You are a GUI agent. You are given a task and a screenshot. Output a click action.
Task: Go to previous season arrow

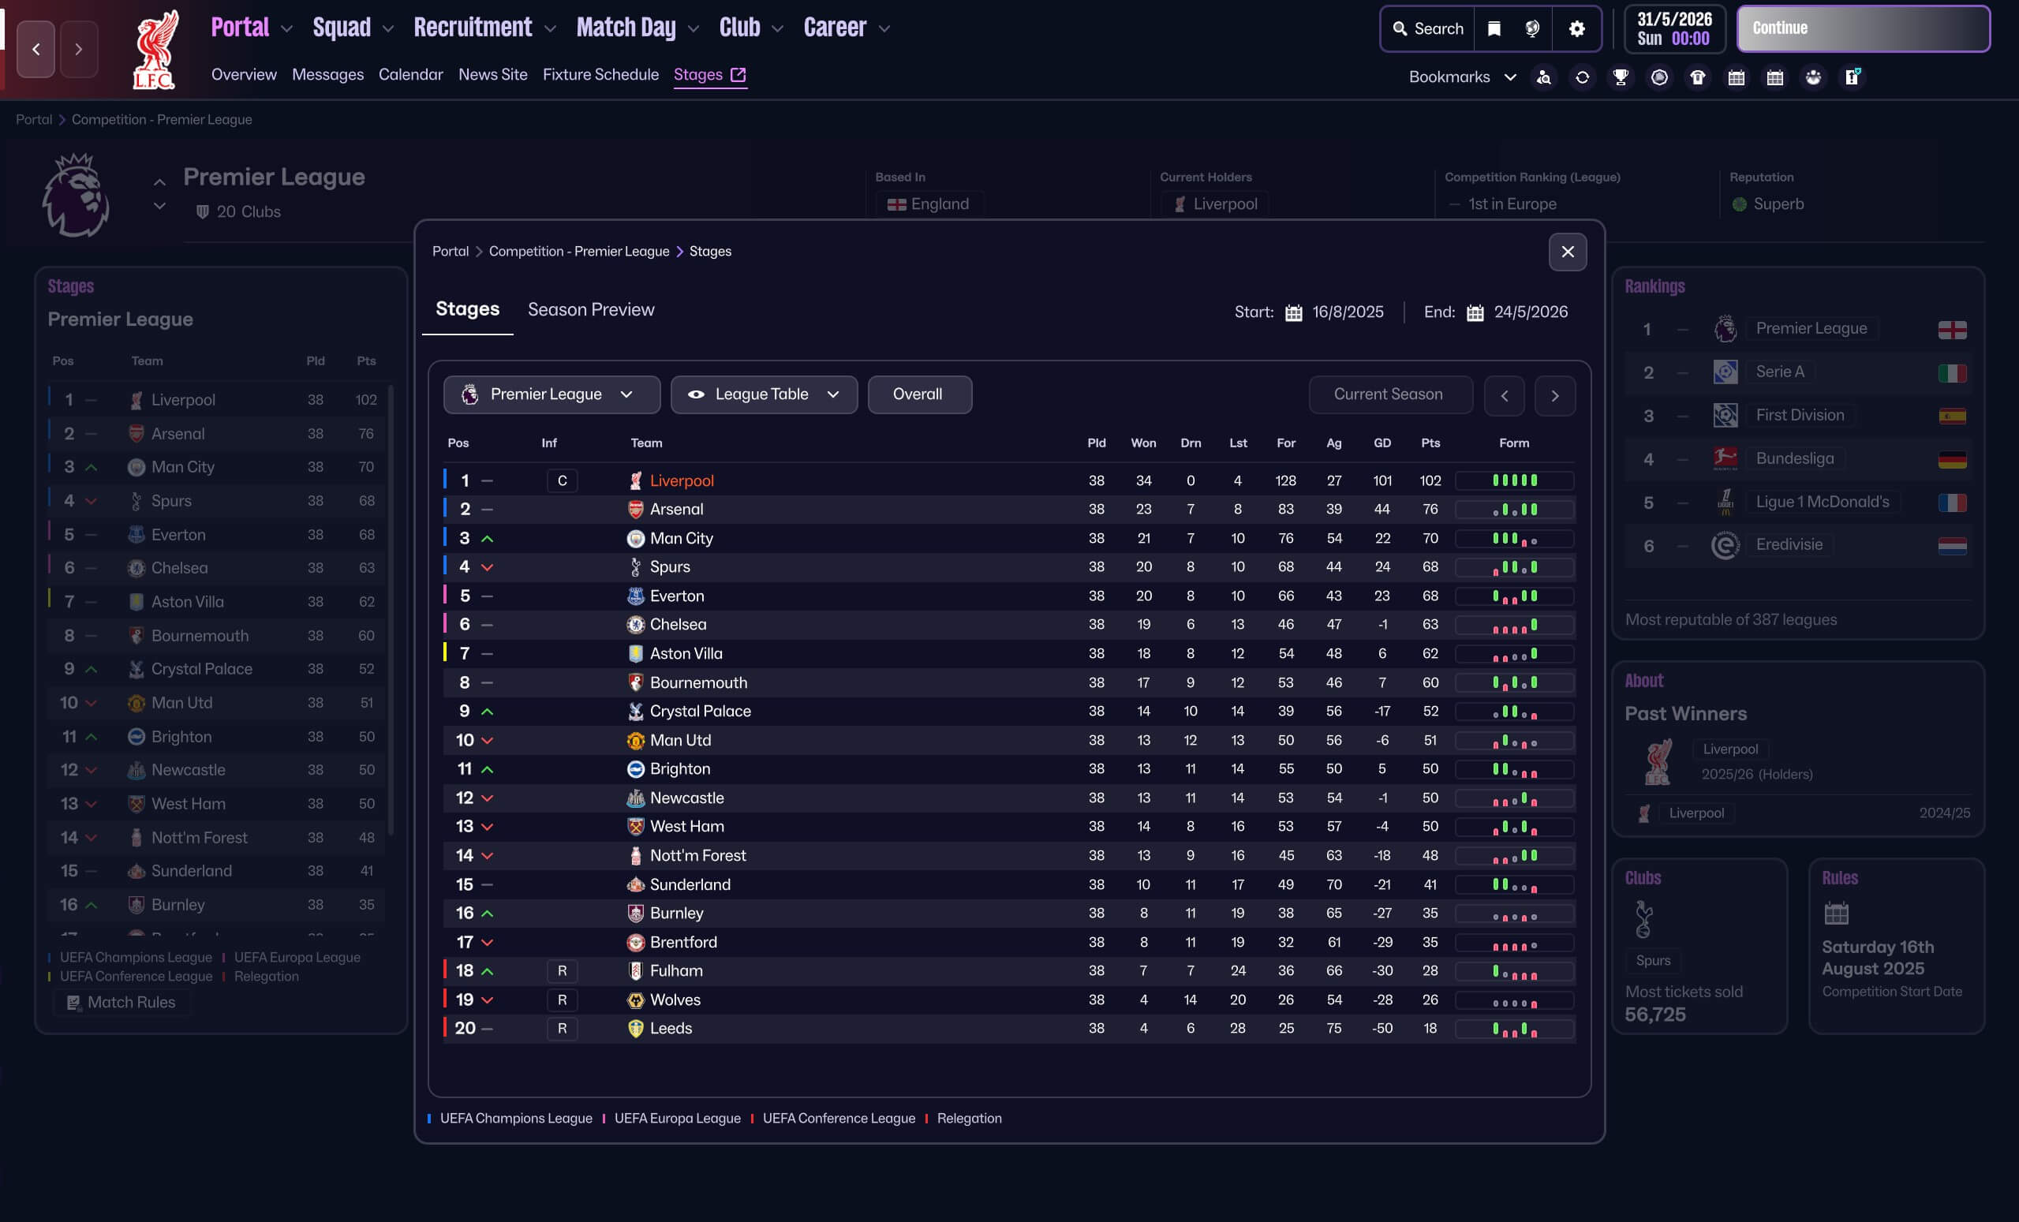[1505, 396]
